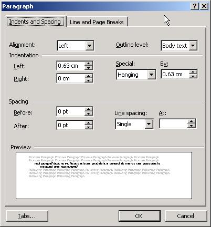This screenshot has height=227, width=211.
Task: Click the Cancel button
Action: (186, 216)
